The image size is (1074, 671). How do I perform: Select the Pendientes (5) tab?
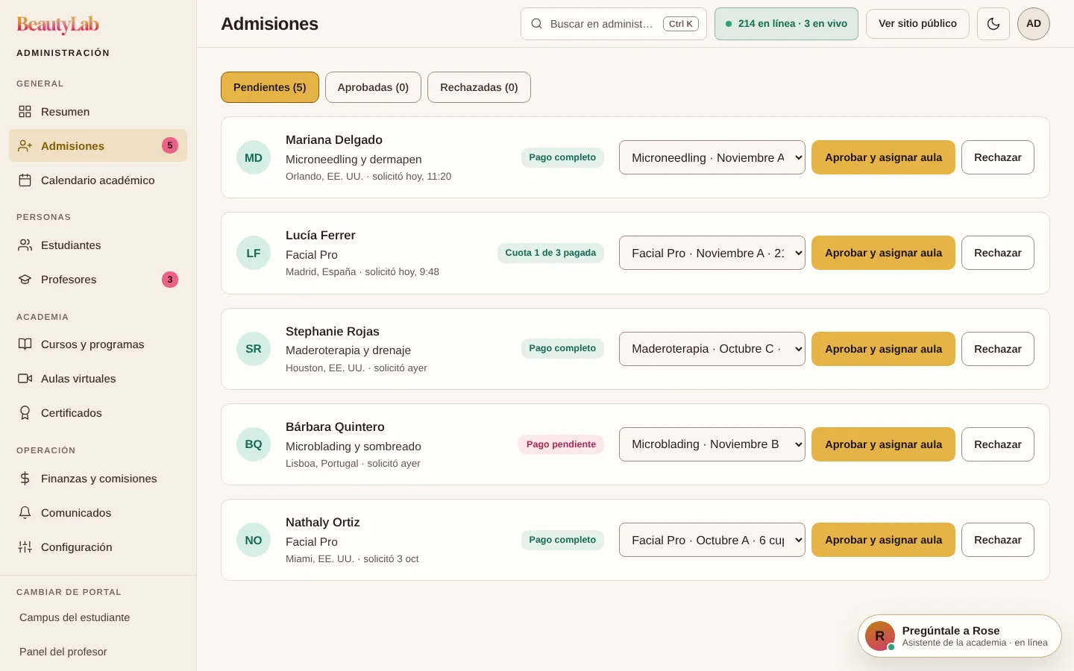[x=270, y=87]
